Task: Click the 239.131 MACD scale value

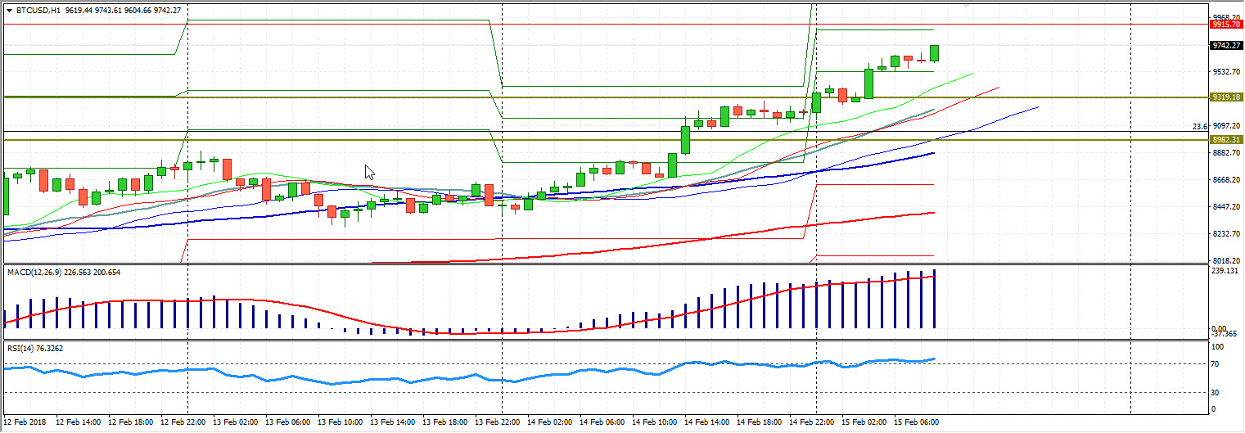Action: click(1226, 271)
